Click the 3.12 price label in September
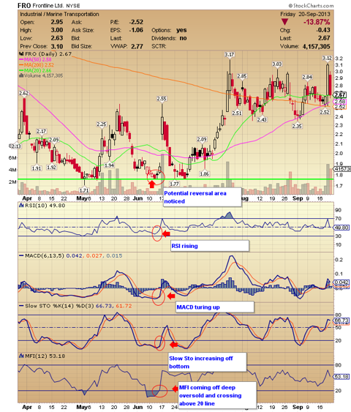This screenshot has width=351, height=412. [327, 58]
